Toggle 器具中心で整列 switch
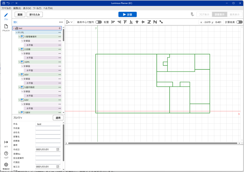Viewport: 244px width, 172px height. point(99,22)
